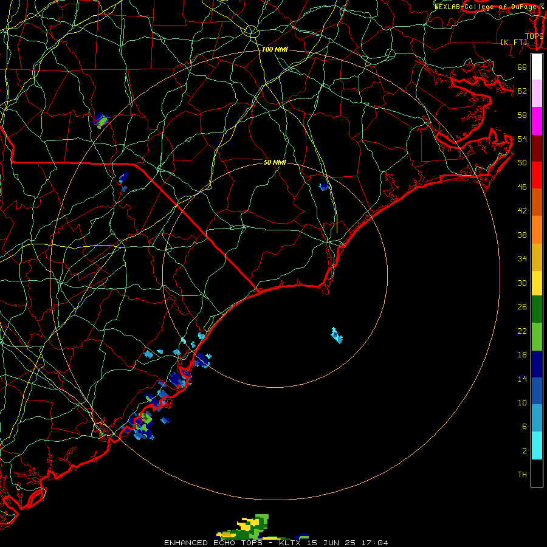This screenshot has height=547, width=547.
Task: Select the navy blue legend swatch
Action: [x=537, y=364]
